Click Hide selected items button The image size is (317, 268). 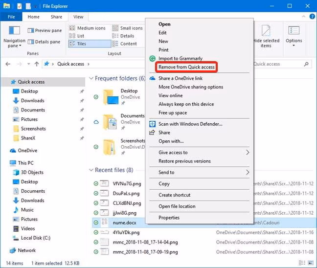(266, 37)
